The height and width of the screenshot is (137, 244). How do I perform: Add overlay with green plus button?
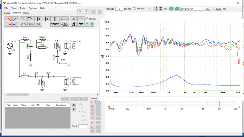pyautogui.click(x=171, y=9)
